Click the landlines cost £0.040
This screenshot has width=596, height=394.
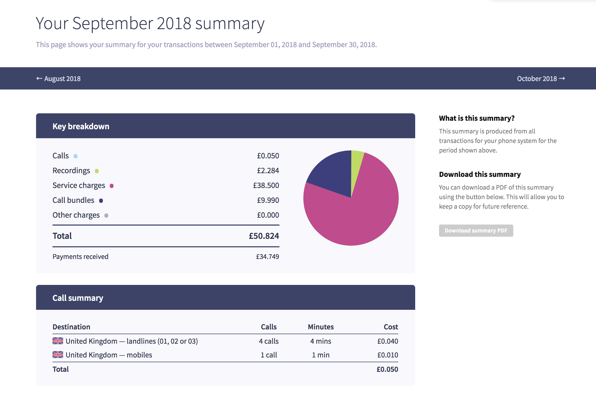coord(388,341)
